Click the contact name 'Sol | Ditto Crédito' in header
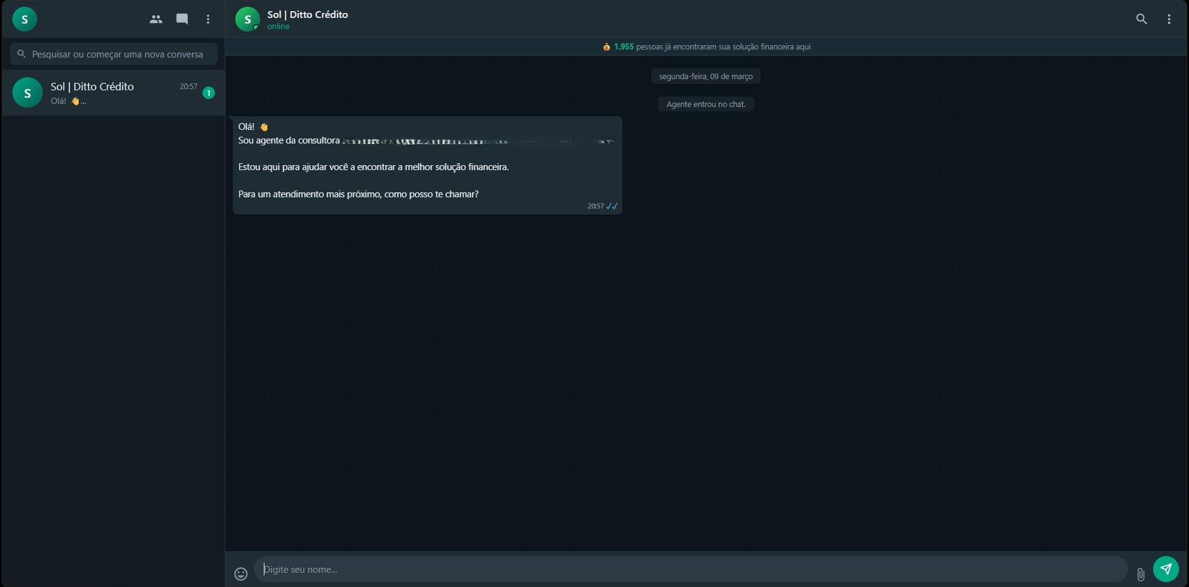The height and width of the screenshot is (587, 1189). tap(308, 14)
